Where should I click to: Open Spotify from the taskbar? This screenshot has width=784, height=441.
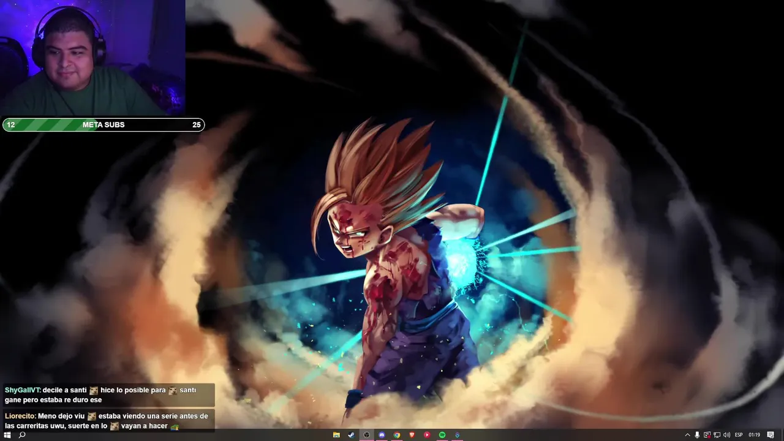(442, 435)
